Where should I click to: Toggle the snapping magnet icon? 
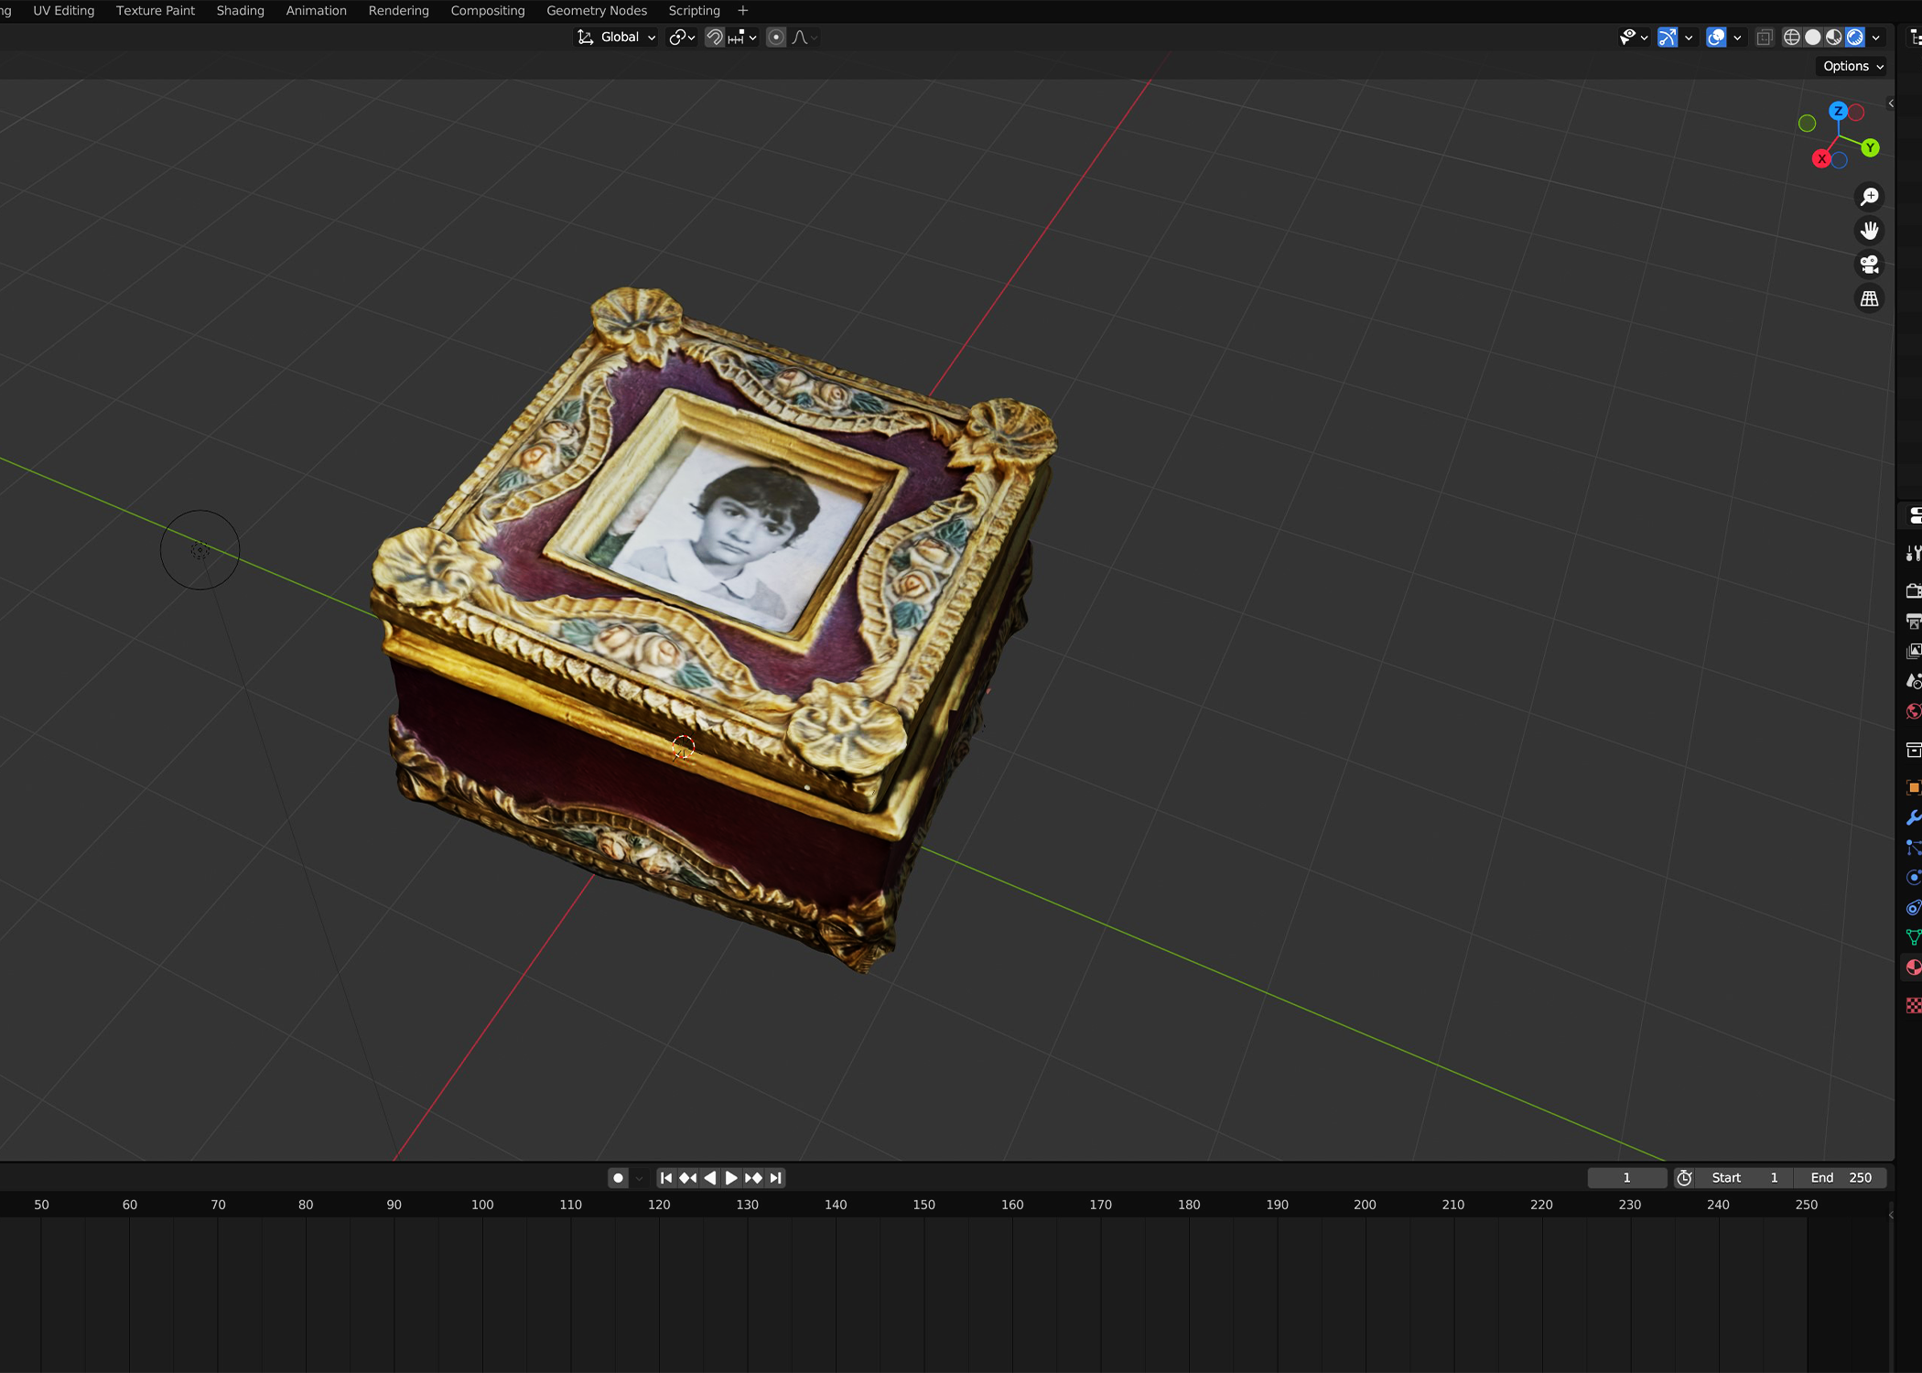coord(714,38)
